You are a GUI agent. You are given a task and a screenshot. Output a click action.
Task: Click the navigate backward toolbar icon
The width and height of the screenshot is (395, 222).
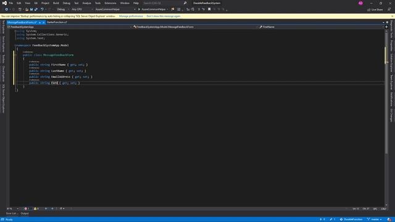pos(6,9)
